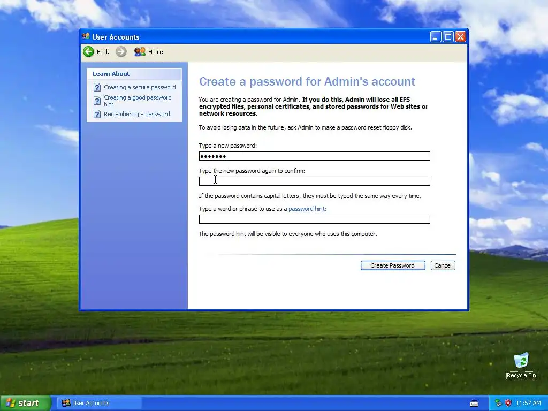Viewport: 548px width, 411px height.
Task: Click User Accounts title bar icon
Action: click(86, 36)
